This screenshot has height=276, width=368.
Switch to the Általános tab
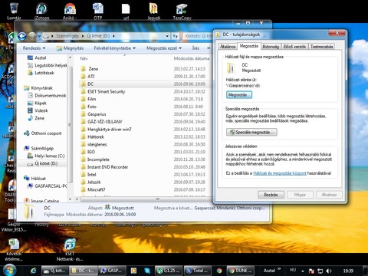pyautogui.click(x=228, y=47)
